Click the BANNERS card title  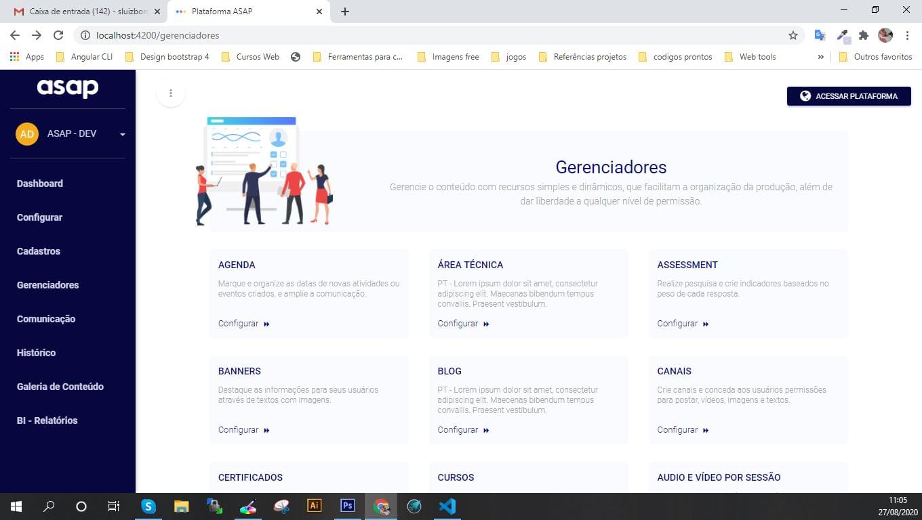pyautogui.click(x=239, y=371)
